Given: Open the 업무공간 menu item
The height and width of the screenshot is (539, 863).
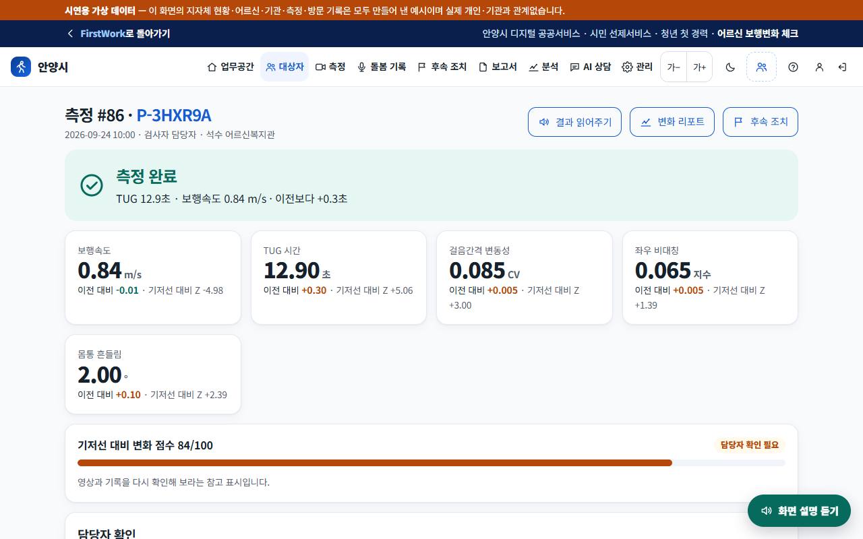Looking at the screenshot, I should 231,67.
